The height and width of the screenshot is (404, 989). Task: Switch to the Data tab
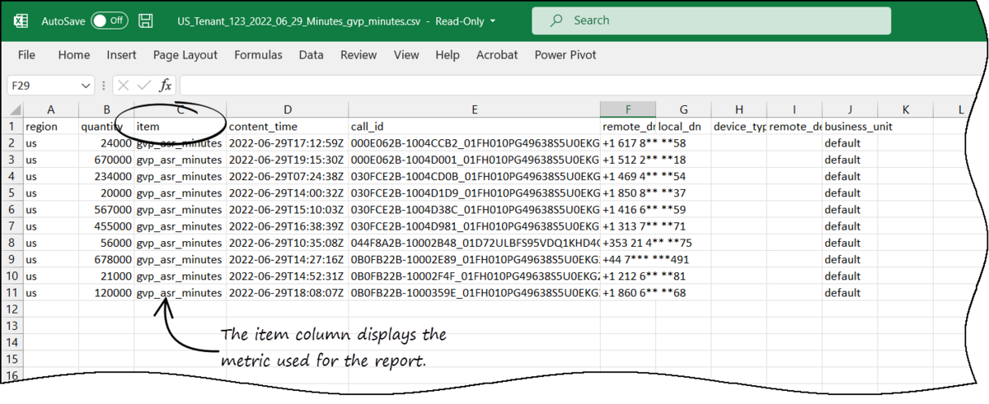click(311, 55)
